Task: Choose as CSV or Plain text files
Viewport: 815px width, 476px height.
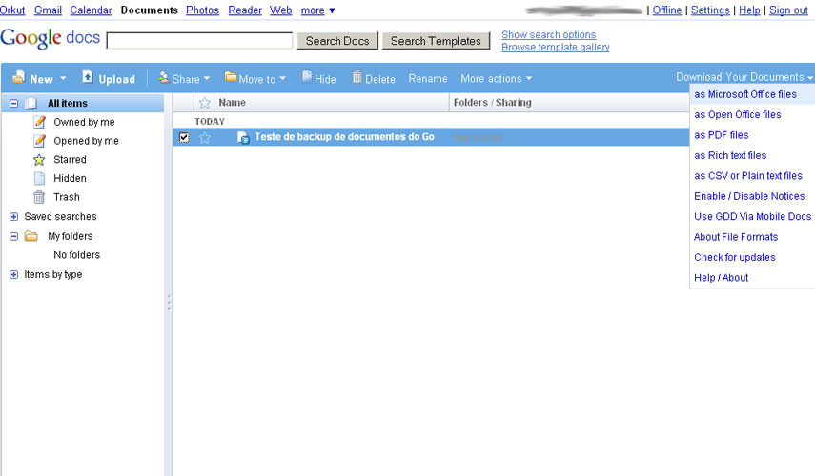Action: [748, 176]
